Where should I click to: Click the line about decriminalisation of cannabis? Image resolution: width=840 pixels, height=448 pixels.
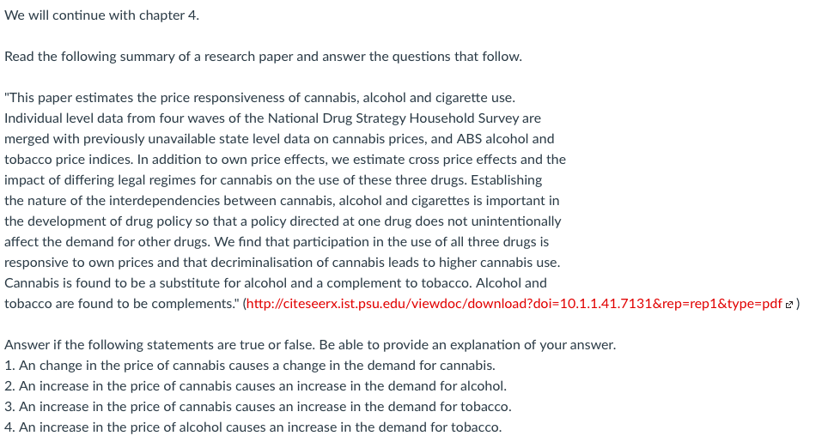[x=283, y=263]
